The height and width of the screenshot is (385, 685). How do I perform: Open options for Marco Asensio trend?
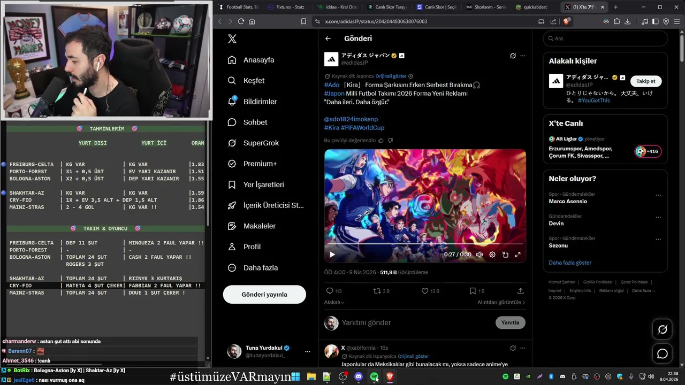(x=658, y=195)
